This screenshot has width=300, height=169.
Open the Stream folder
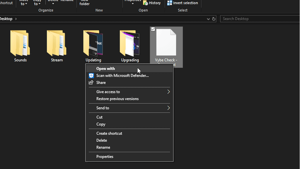[57, 43]
